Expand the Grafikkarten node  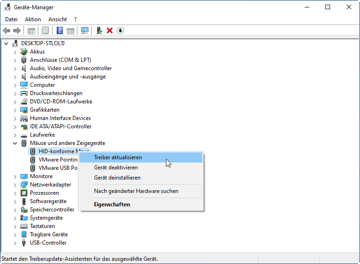15,110
